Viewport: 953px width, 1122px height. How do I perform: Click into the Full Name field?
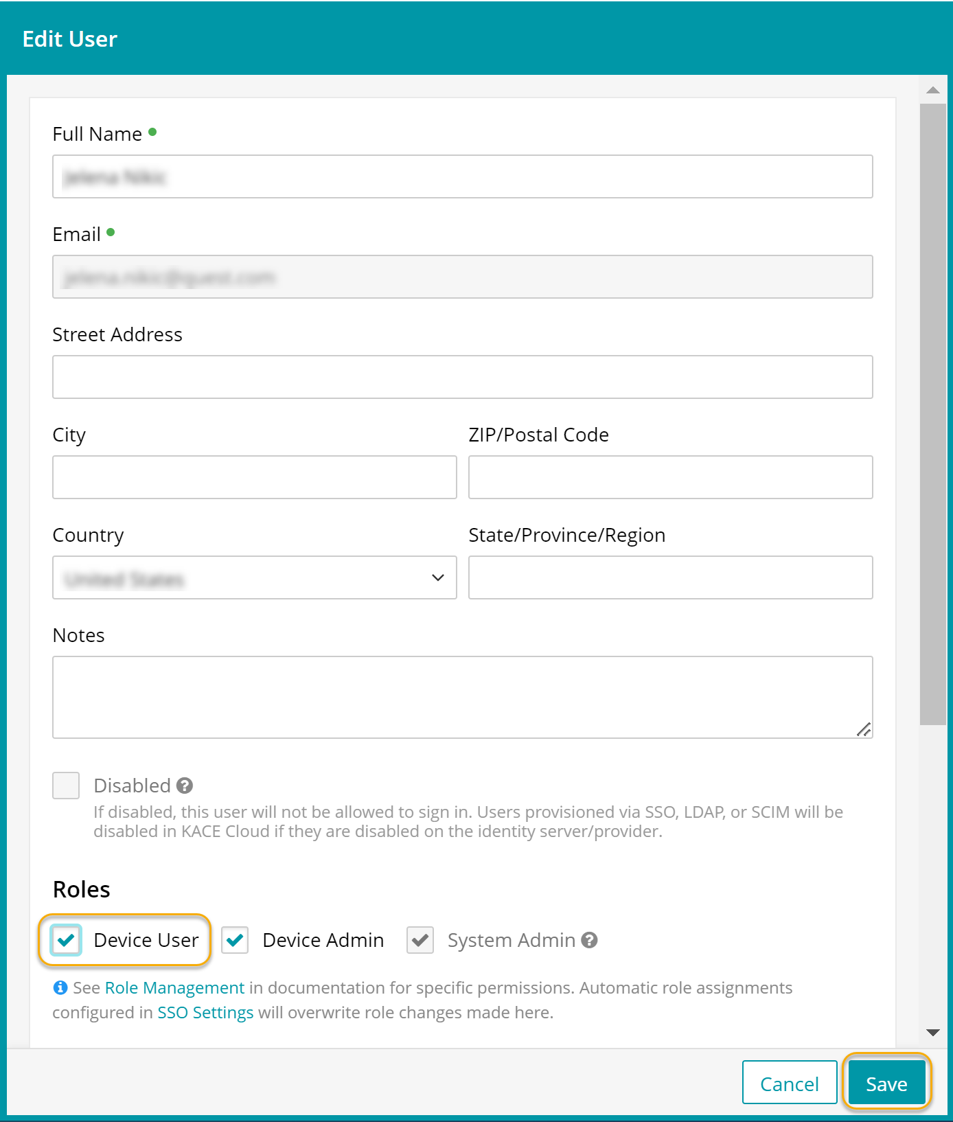(462, 176)
